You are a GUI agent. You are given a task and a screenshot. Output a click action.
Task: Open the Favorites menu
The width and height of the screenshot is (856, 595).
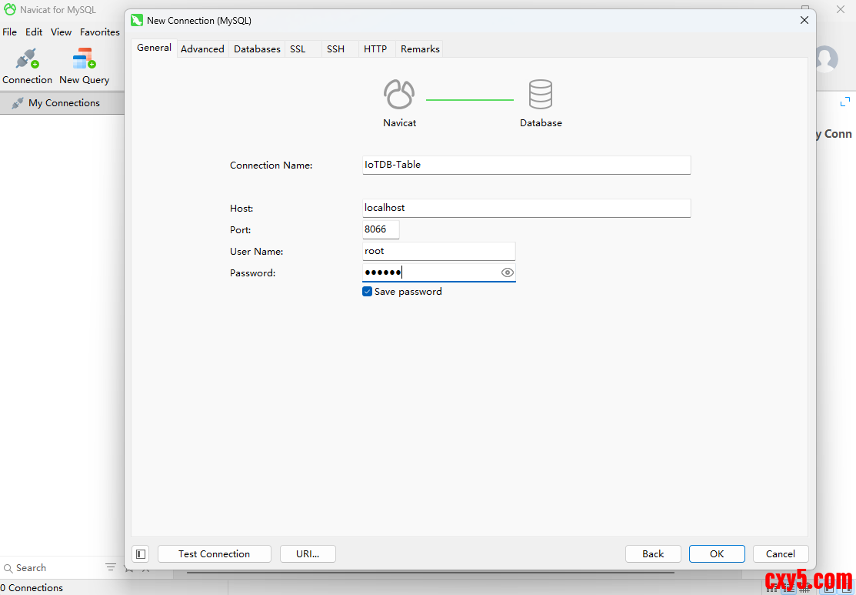100,32
